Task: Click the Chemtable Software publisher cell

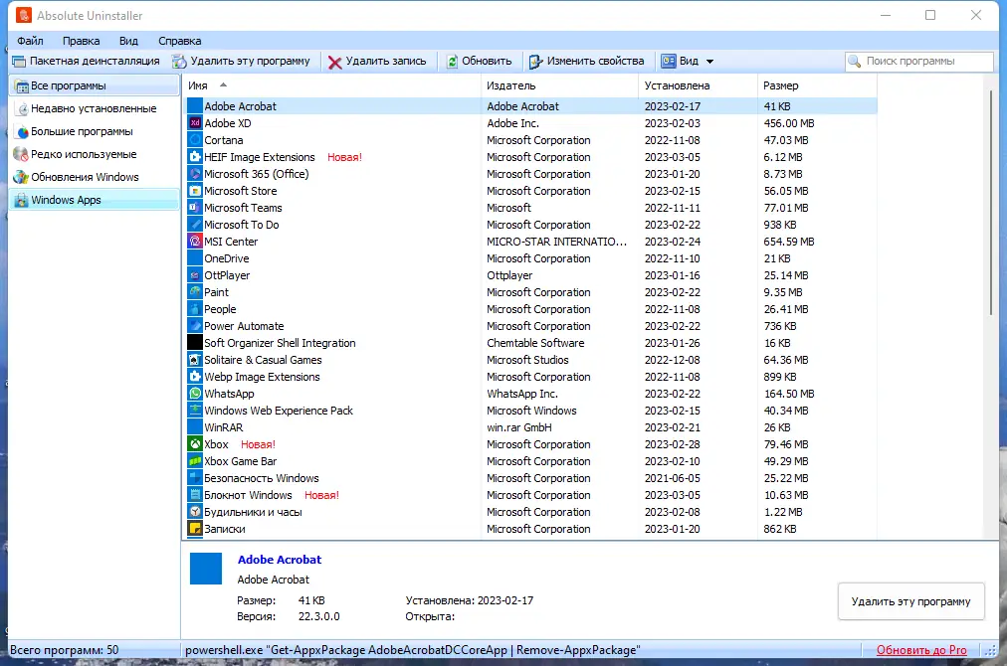Action: click(x=535, y=343)
